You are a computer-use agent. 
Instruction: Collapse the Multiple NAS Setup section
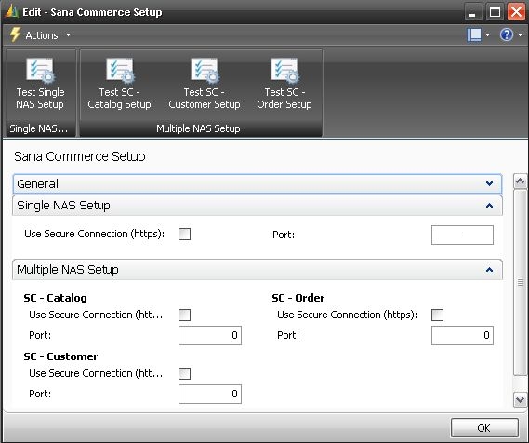(x=489, y=270)
